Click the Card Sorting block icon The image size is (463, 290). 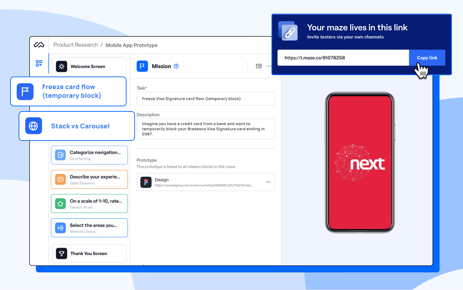60,155
